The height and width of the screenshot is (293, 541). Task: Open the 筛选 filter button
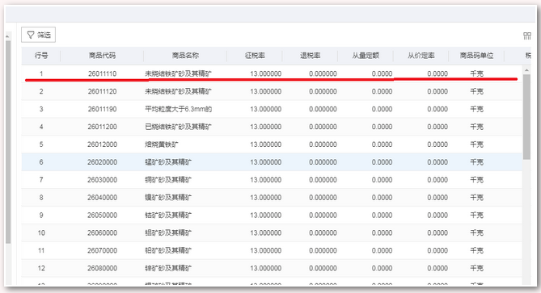click(38, 35)
